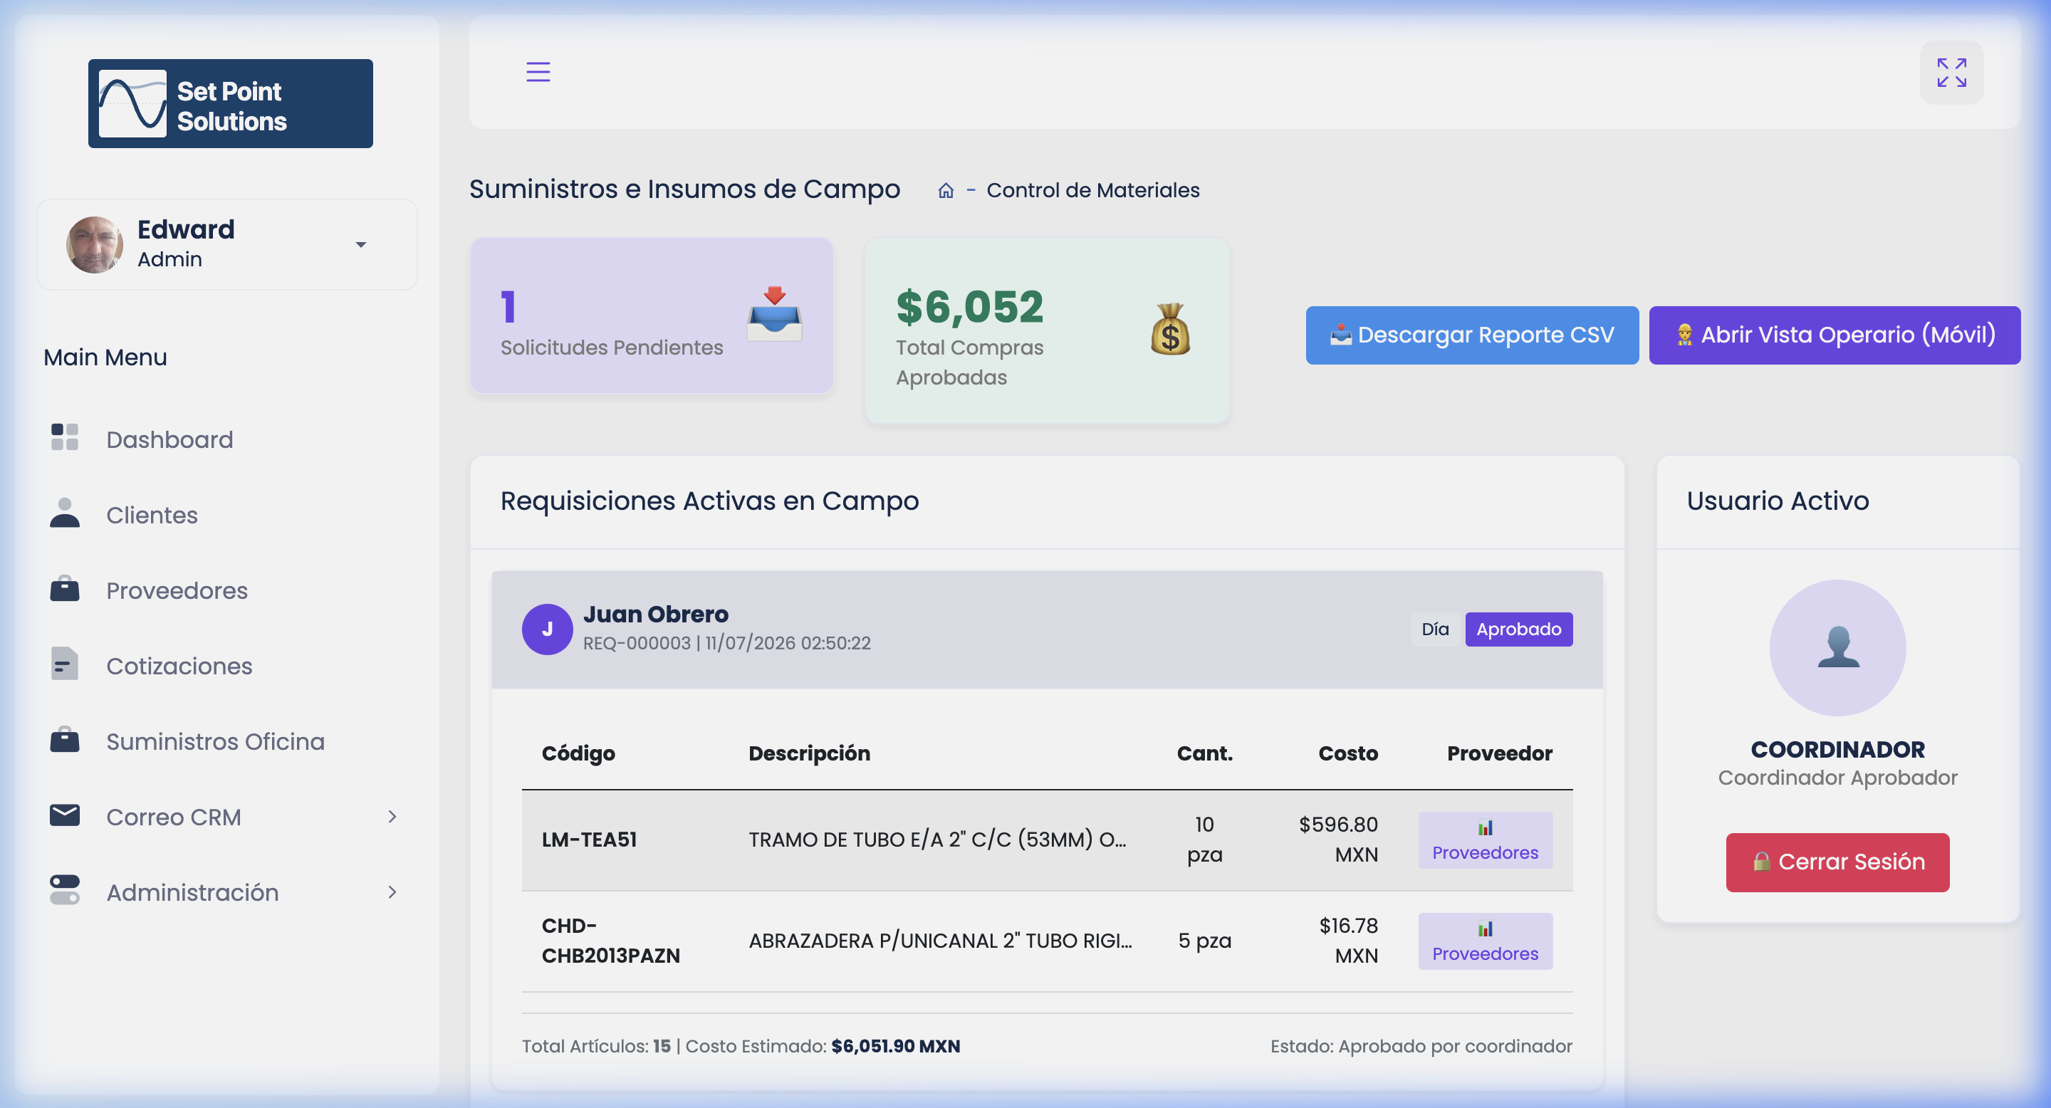Image resolution: width=2051 pixels, height=1108 pixels.
Task: Click the Administración toggle icon
Action: [x=65, y=891]
